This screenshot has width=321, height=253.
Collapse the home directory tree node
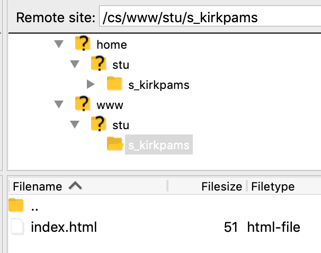pyautogui.click(x=59, y=45)
